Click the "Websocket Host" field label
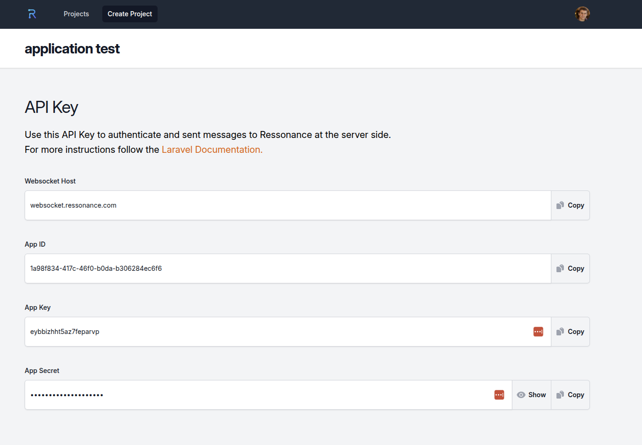Image resolution: width=642 pixels, height=445 pixels. tap(50, 181)
